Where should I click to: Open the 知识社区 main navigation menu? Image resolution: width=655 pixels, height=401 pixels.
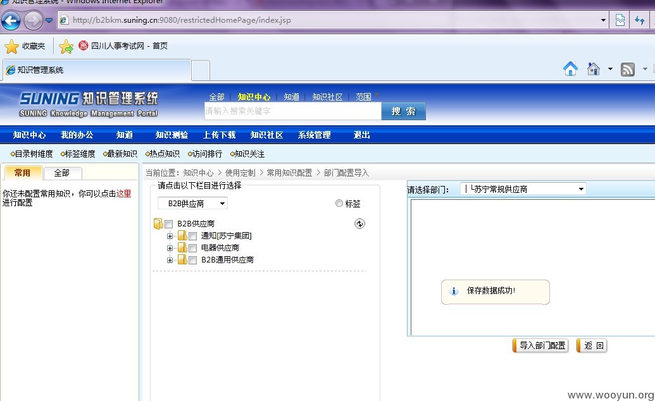click(266, 135)
